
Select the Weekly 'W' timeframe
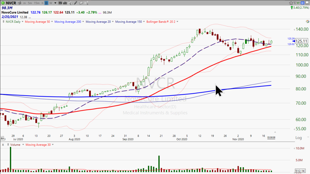click(x=51, y=3)
